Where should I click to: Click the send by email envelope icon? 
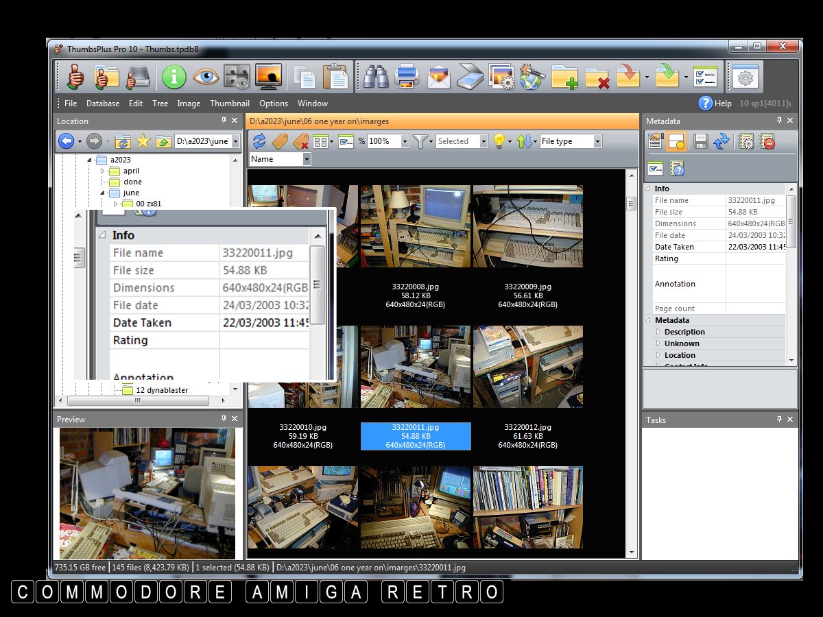pyautogui.click(x=439, y=77)
